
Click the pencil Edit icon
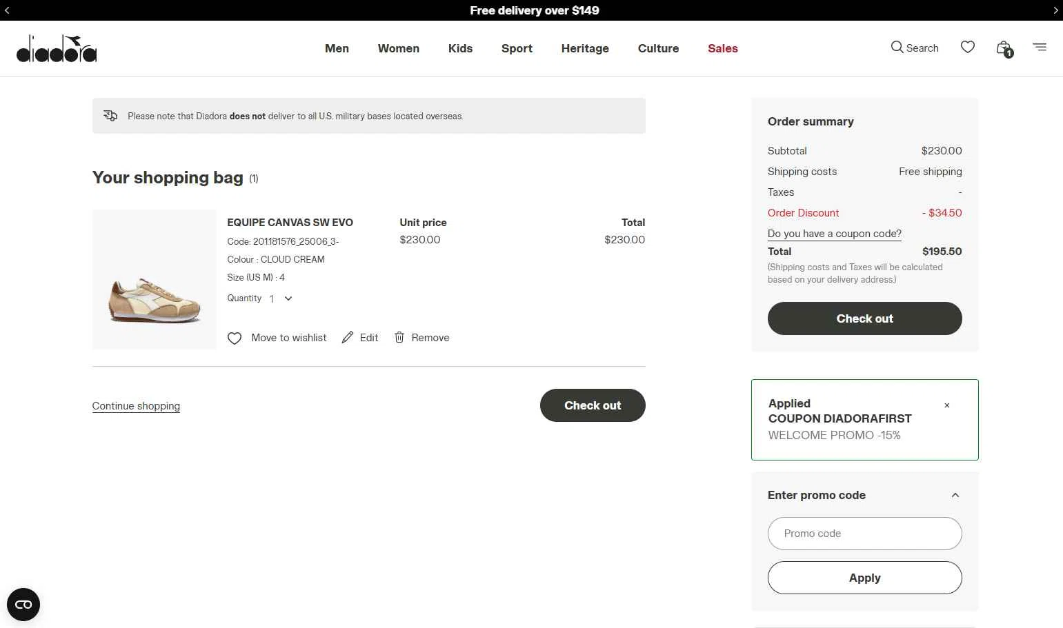(x=348, y=337)
